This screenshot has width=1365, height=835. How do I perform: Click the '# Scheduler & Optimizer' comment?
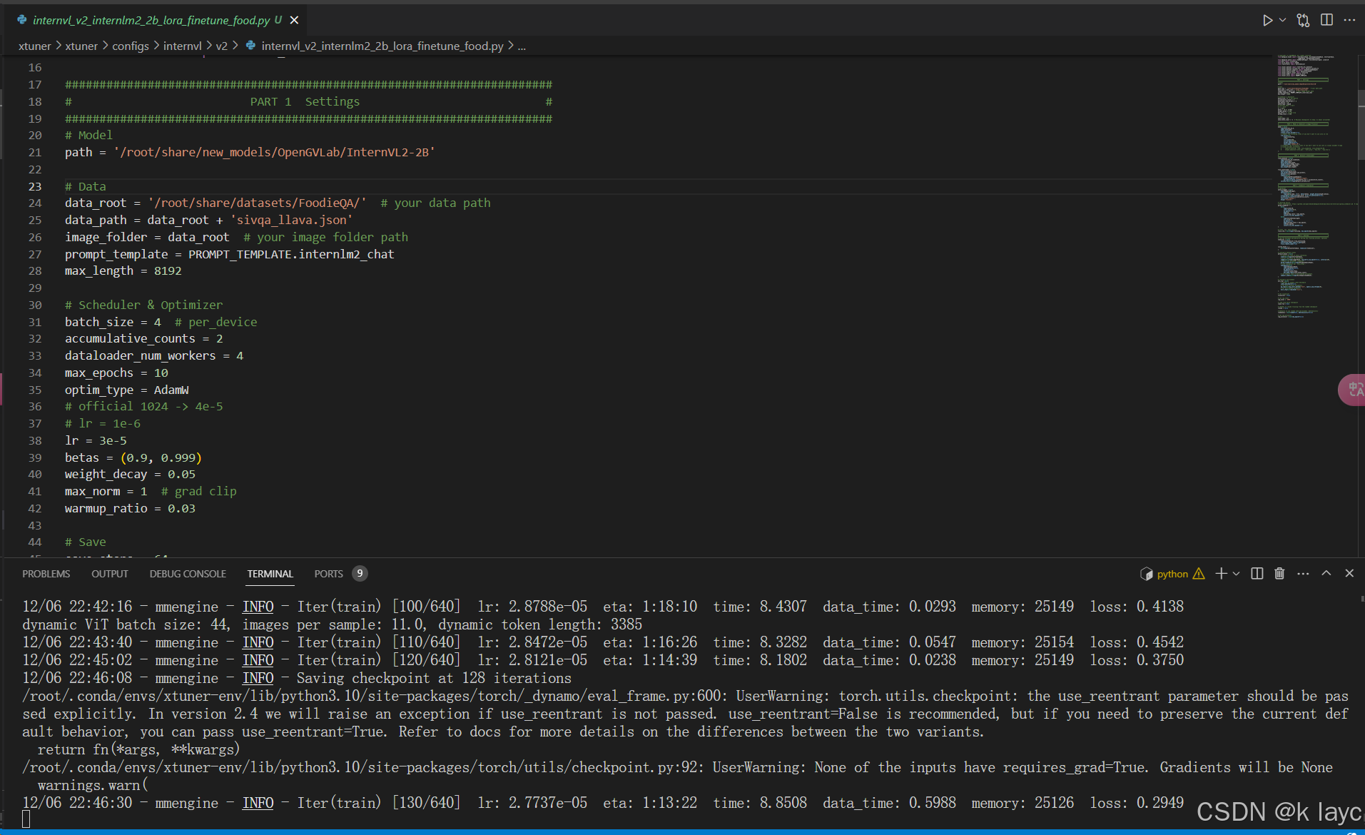click(143, 305)
